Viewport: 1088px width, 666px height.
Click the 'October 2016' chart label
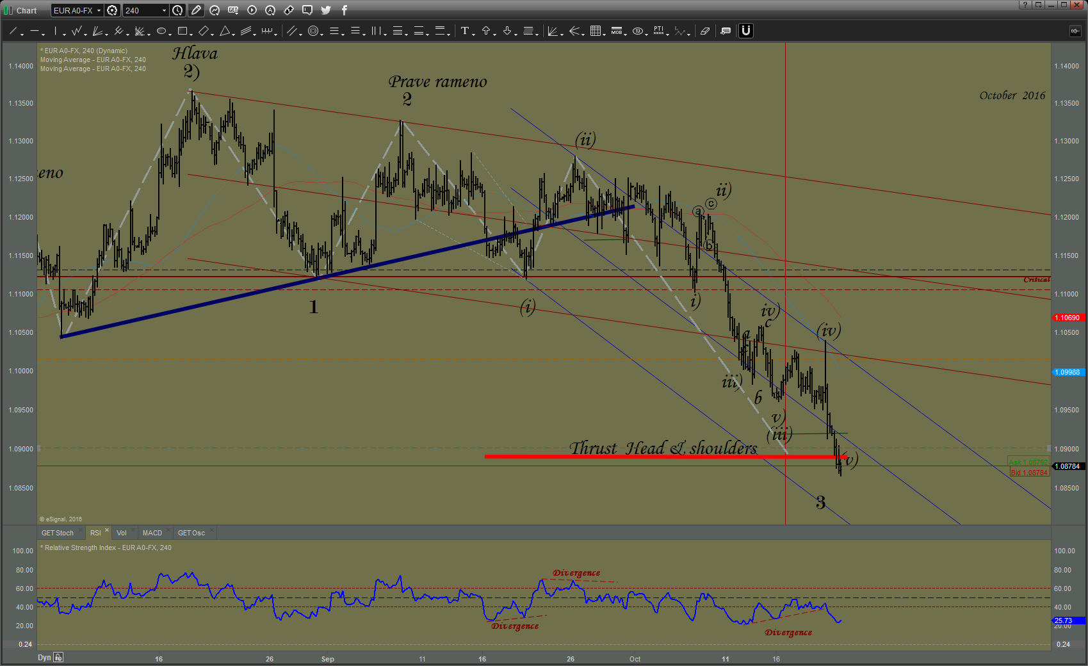click(x=1012, y=95)
